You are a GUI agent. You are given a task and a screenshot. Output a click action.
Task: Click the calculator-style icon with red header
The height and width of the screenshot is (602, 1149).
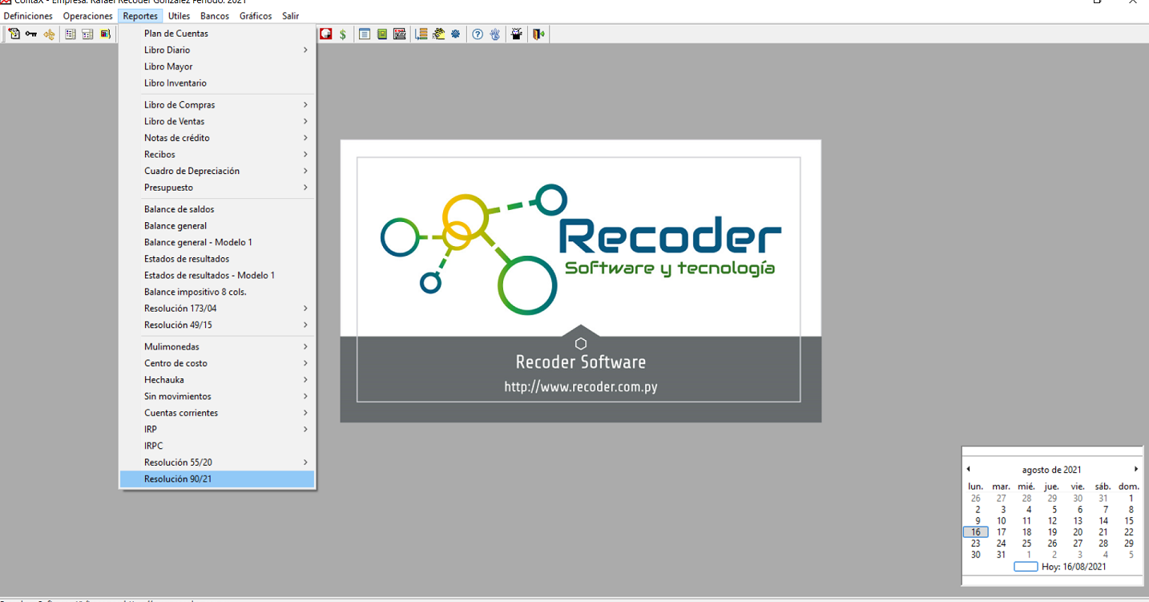tap(400, 34)
